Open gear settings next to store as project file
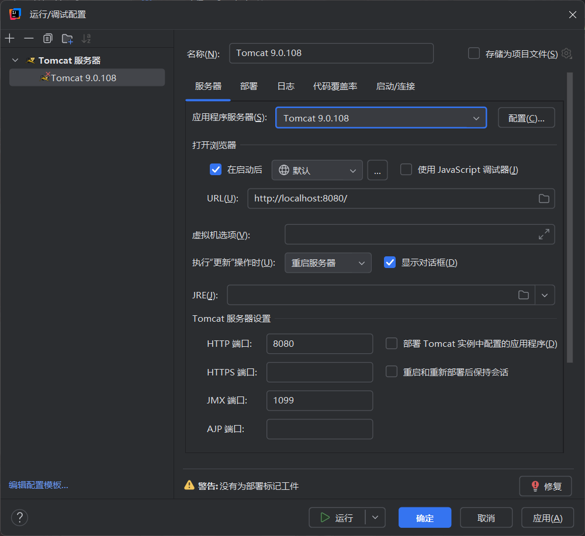 (567, 54)
